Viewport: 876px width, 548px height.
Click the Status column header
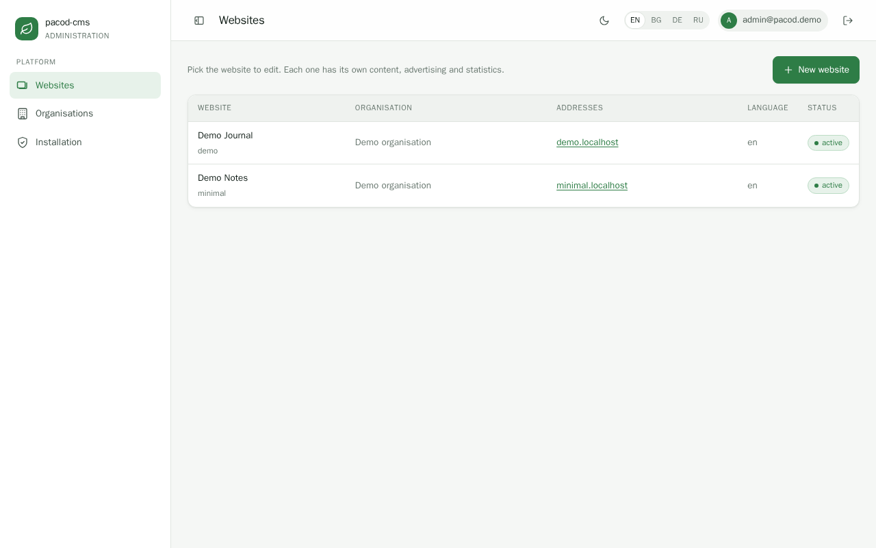click(822, 108)
